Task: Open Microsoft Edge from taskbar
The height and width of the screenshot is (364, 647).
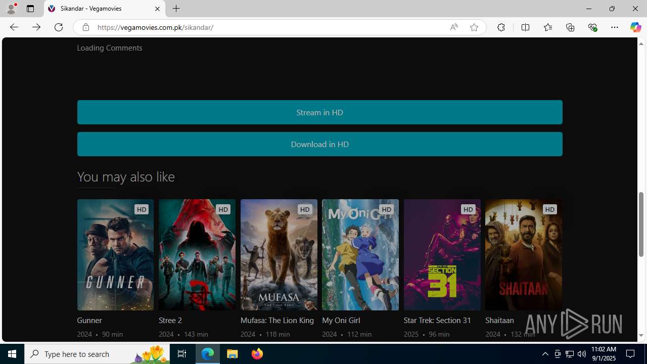Action: click(x=208, y=354)
